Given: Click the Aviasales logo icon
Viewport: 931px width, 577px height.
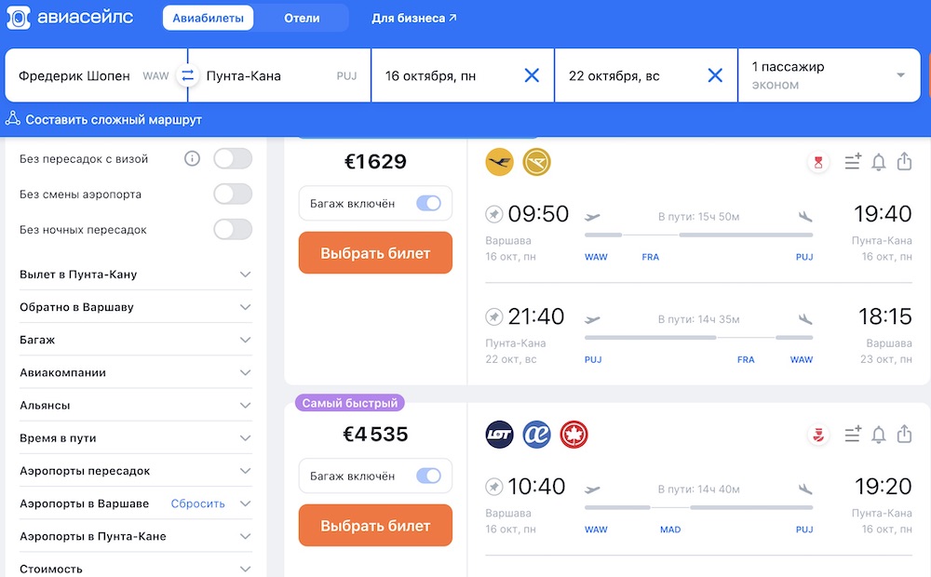Looking at the screenshot, I should pos(19,18).
